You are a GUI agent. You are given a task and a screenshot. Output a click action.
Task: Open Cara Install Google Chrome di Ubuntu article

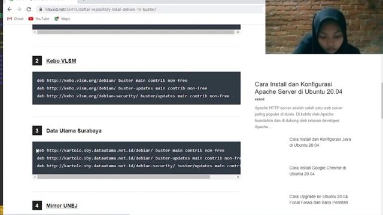point(318,171)
